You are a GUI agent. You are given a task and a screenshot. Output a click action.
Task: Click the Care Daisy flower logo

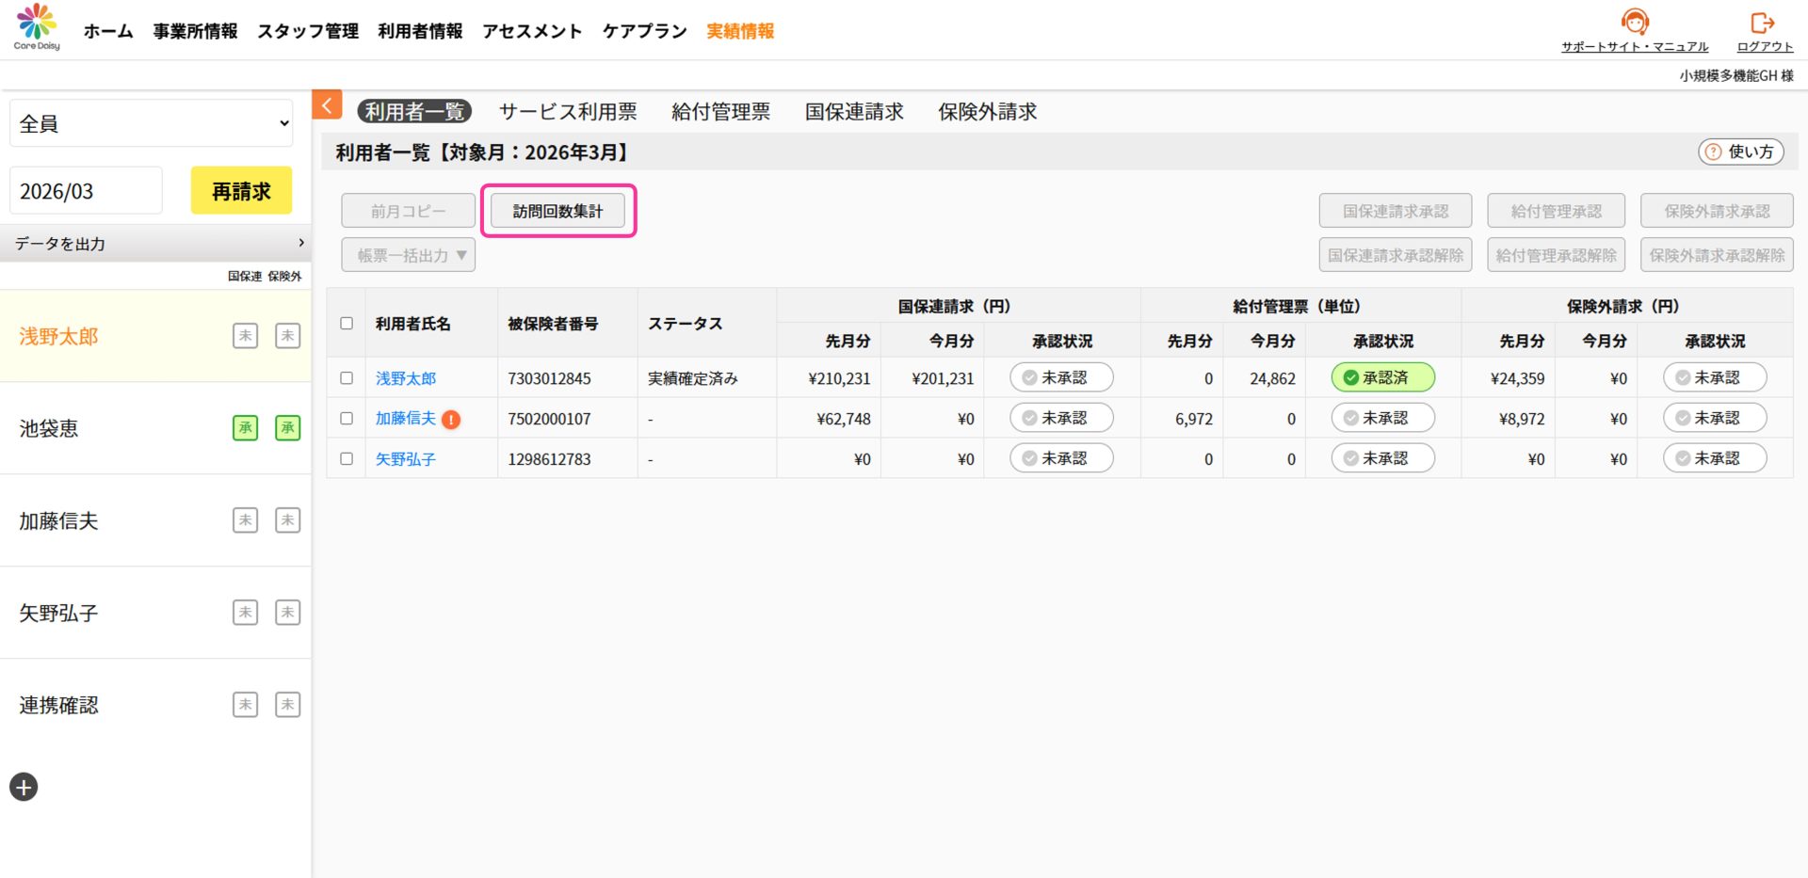coord(37,23)
